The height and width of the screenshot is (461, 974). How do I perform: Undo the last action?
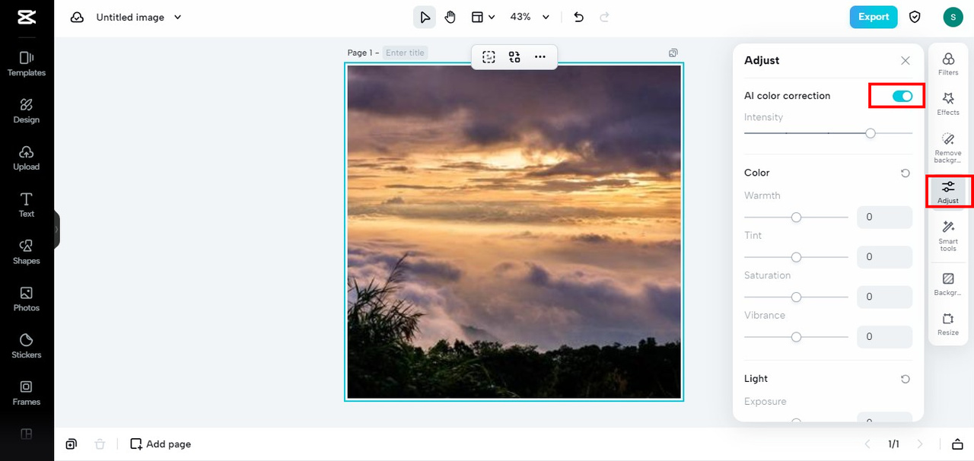(579, 17)
